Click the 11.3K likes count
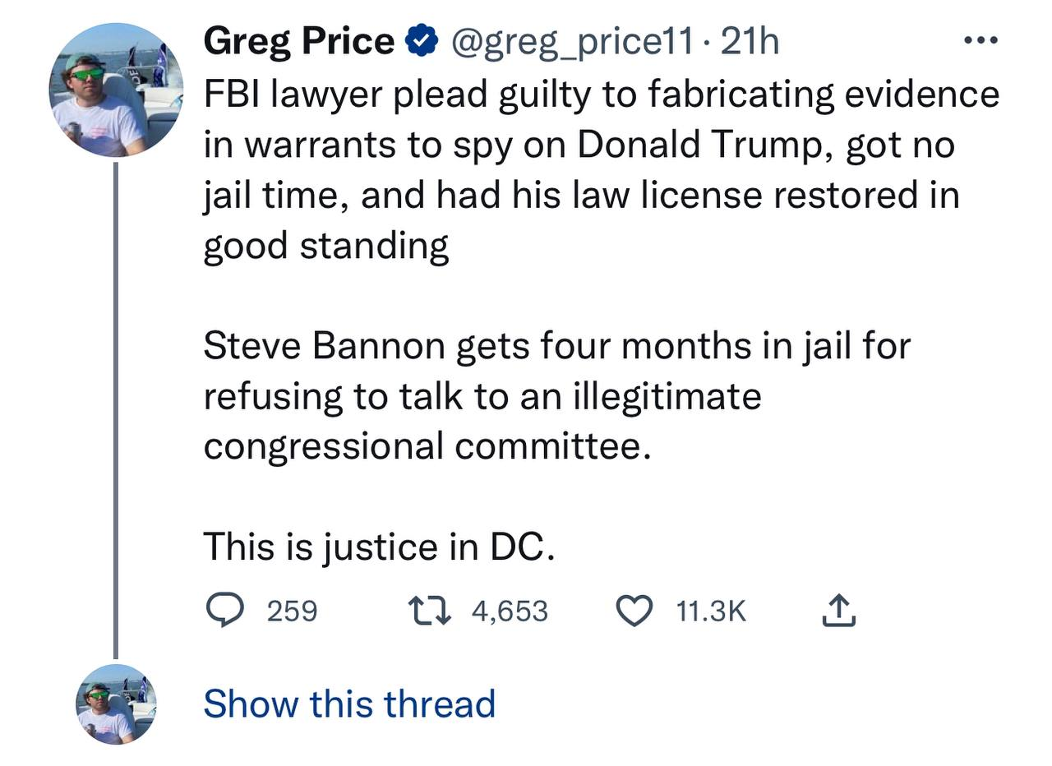 tap(711, 611)
